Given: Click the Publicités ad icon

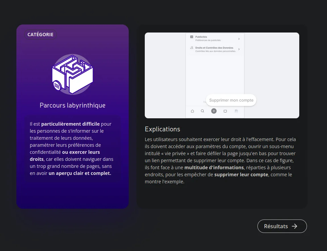Looking at the screenshot, I should [x=192, y=37].
